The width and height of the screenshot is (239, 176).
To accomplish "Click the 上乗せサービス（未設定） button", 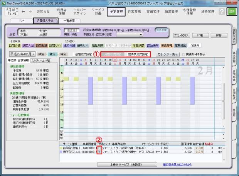I will tap(115, 164).
